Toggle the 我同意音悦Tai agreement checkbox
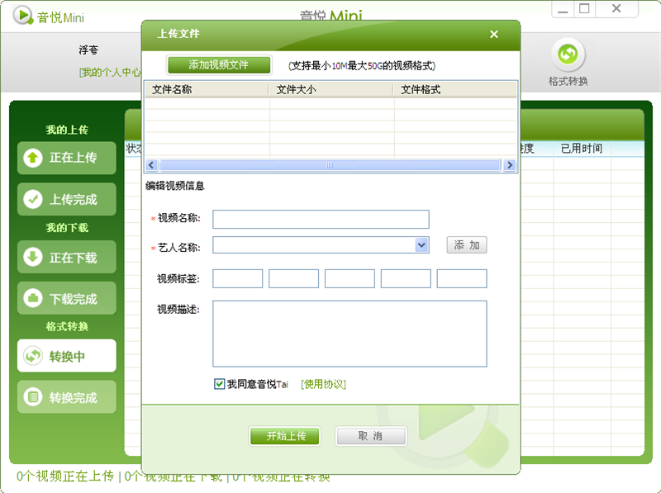This screenshot has width=661, height=493. (x=219, y=384)
